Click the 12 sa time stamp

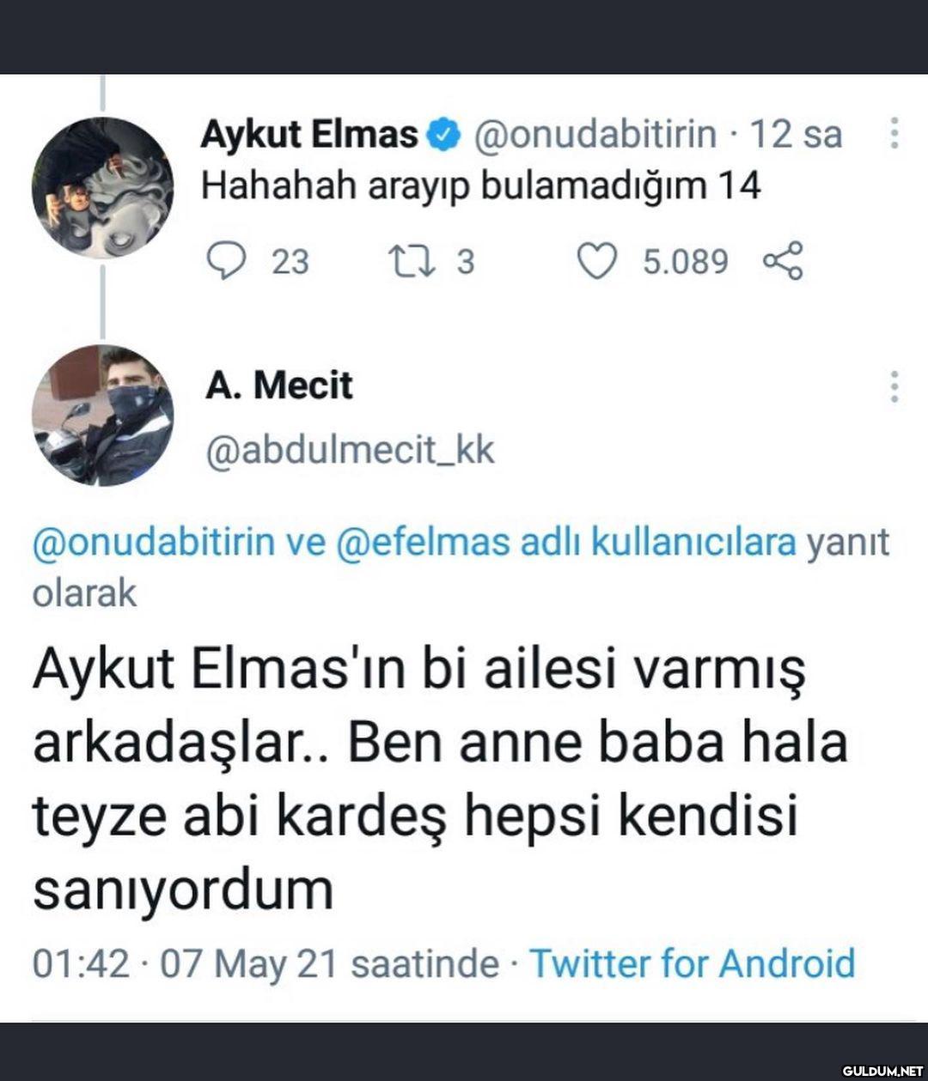796,134
